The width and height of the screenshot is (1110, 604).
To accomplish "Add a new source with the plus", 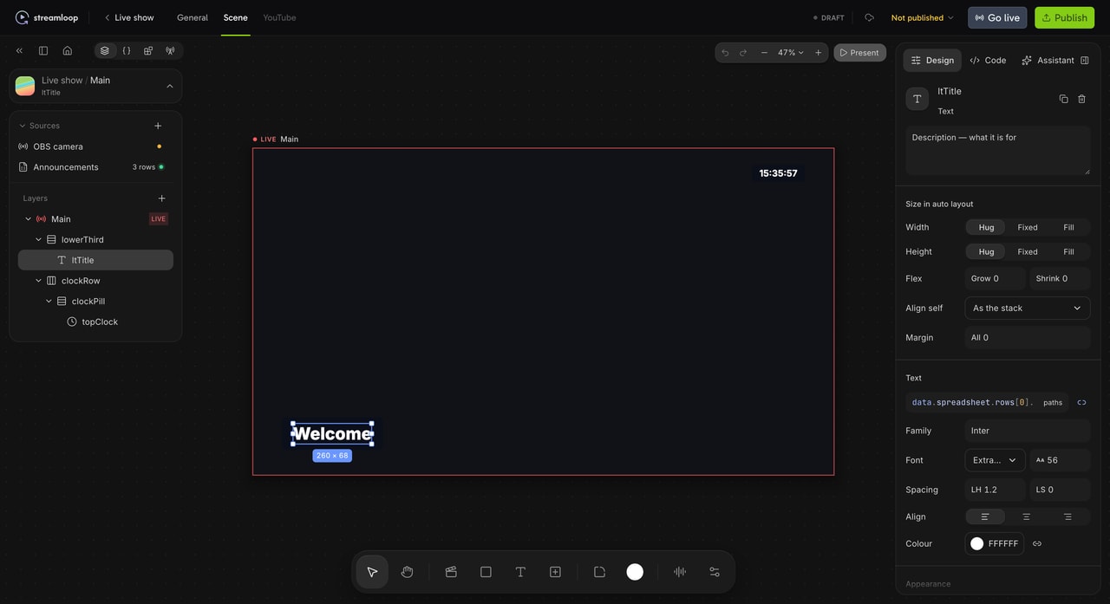I will tap(158, 126).
